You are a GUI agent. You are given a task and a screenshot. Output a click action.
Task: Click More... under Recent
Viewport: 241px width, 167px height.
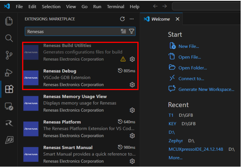click(175, 158)
